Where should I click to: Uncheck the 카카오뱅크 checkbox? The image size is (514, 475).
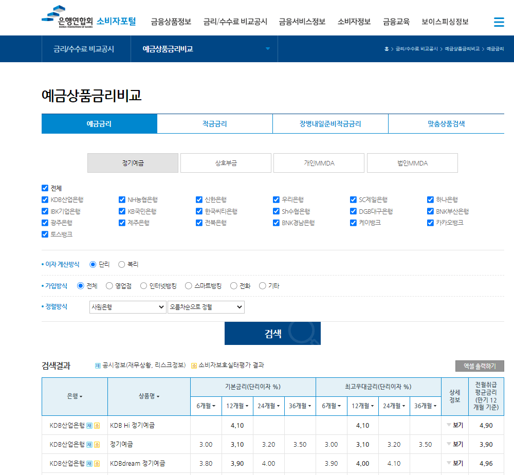[x=430, y=223]
